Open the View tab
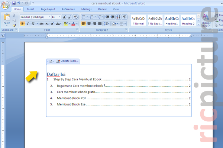Viewport: 223px width, 148px height. tap(116, 9)
